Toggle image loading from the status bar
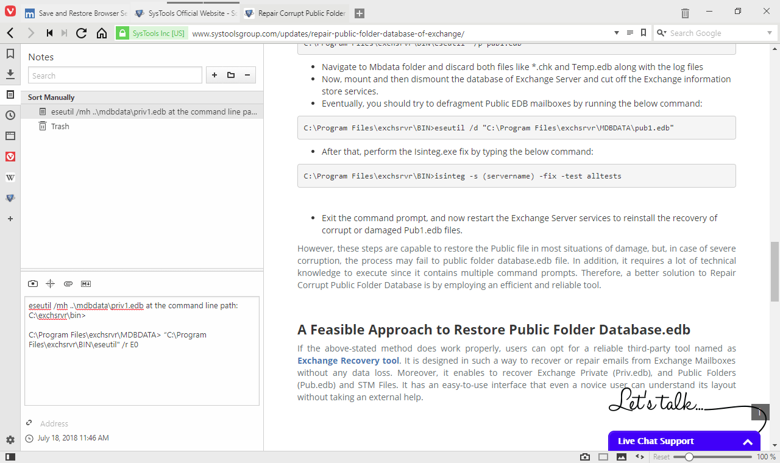Image resolution: width=780 pixels, height=463 pixels. point(622,456)
